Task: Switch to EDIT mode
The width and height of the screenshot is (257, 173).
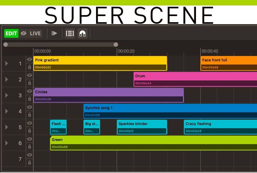Action: (x=11, y=33)
